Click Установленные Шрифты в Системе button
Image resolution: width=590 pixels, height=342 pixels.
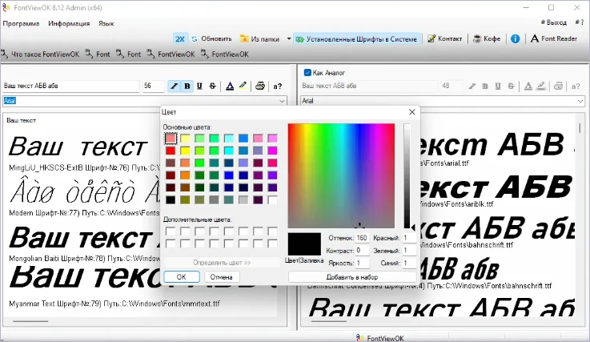[x=355, y=38]
